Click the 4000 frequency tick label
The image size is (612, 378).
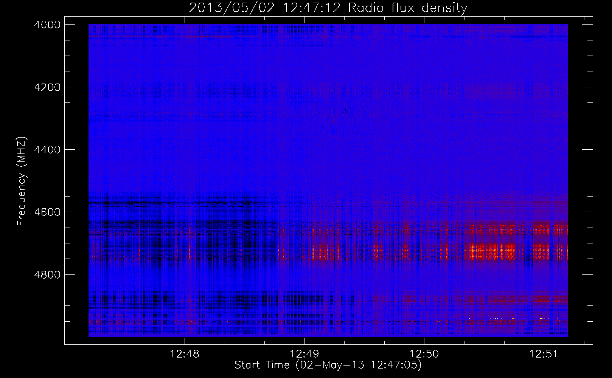tap(47, 25)
